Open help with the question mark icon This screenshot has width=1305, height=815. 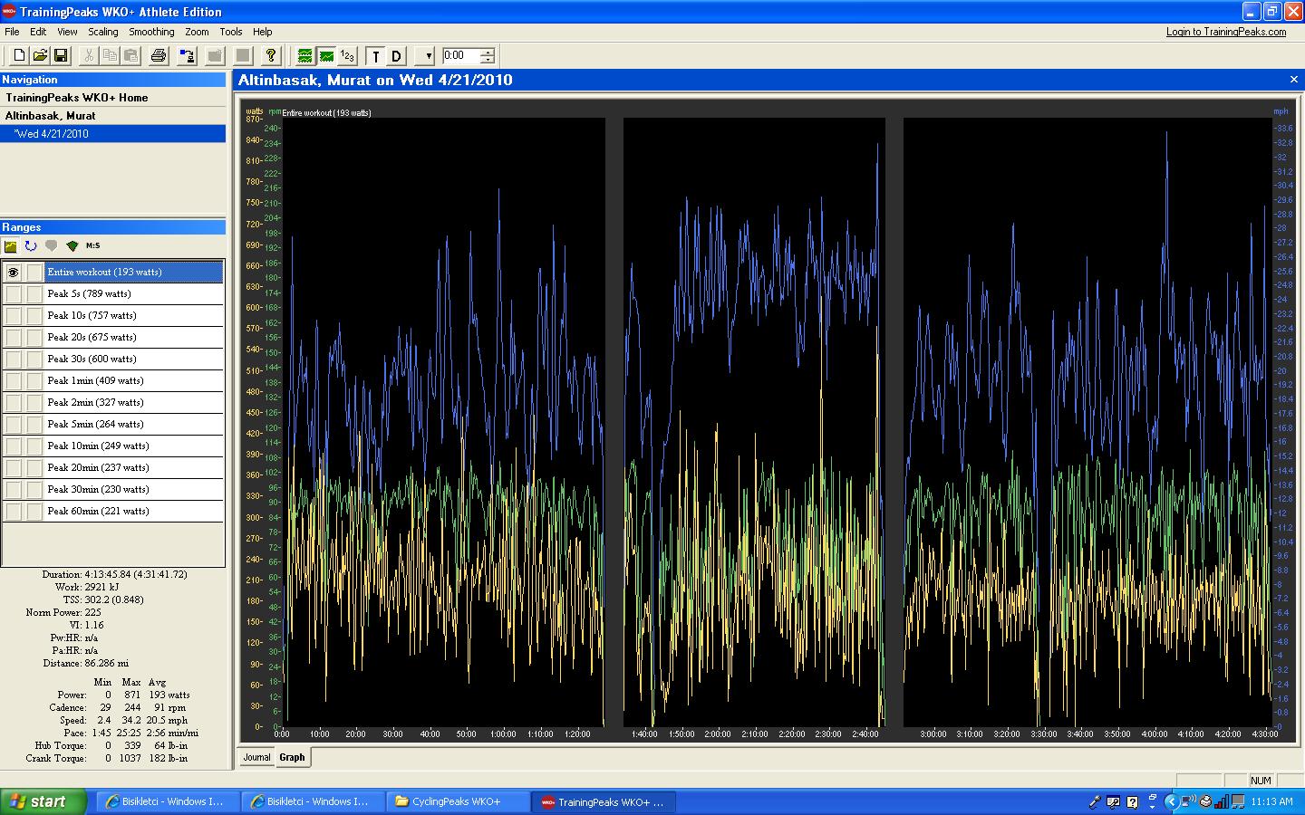coord(270,56)
